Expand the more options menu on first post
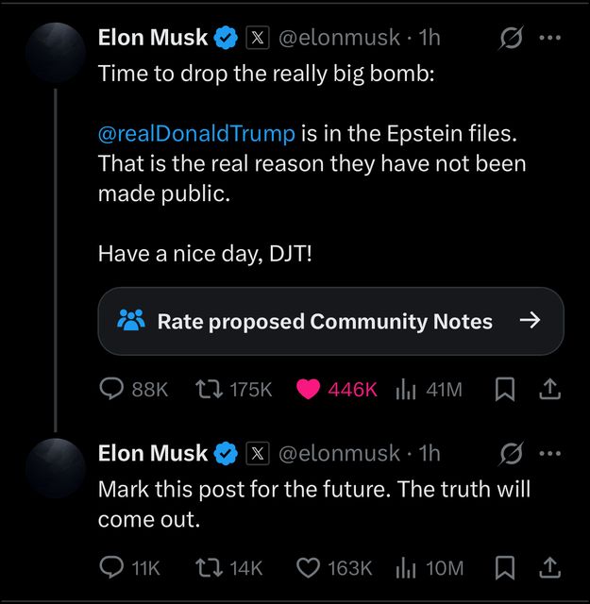The height and width of the screenshot is (604, 590). coord(550,38)
